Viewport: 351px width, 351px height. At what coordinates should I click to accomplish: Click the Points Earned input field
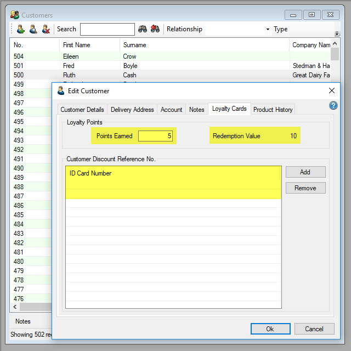(x=155, y=136)
